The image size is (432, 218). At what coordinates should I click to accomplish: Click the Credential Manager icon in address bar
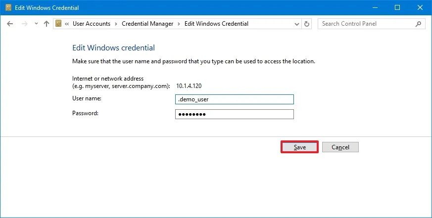click(x=58, y=23)
